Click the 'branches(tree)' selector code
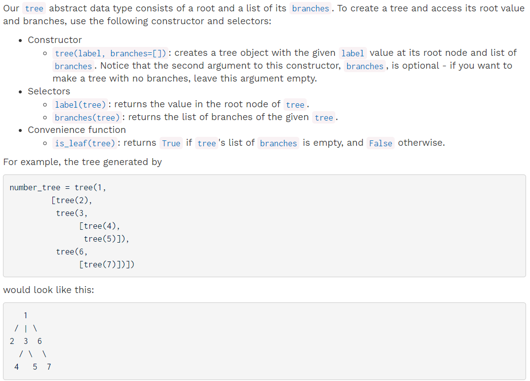 point(87,118)
